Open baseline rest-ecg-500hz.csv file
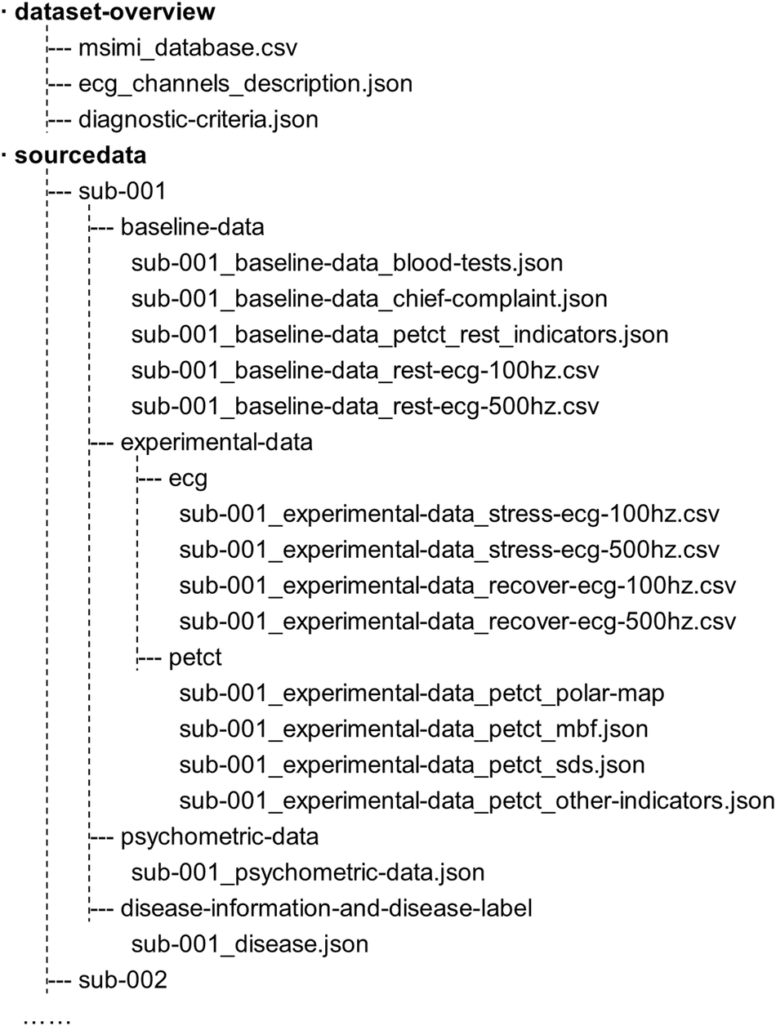This screenshot has height=1026, width=776. coord(365,407)
